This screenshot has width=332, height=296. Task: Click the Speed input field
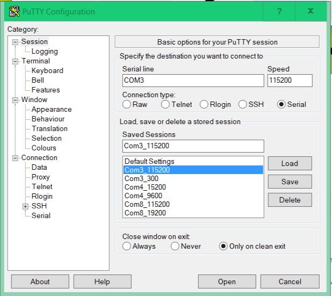coord(290,81)
